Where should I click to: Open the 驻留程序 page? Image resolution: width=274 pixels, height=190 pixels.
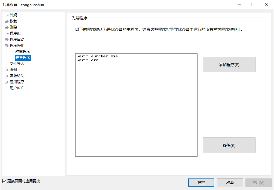(23, 52)
